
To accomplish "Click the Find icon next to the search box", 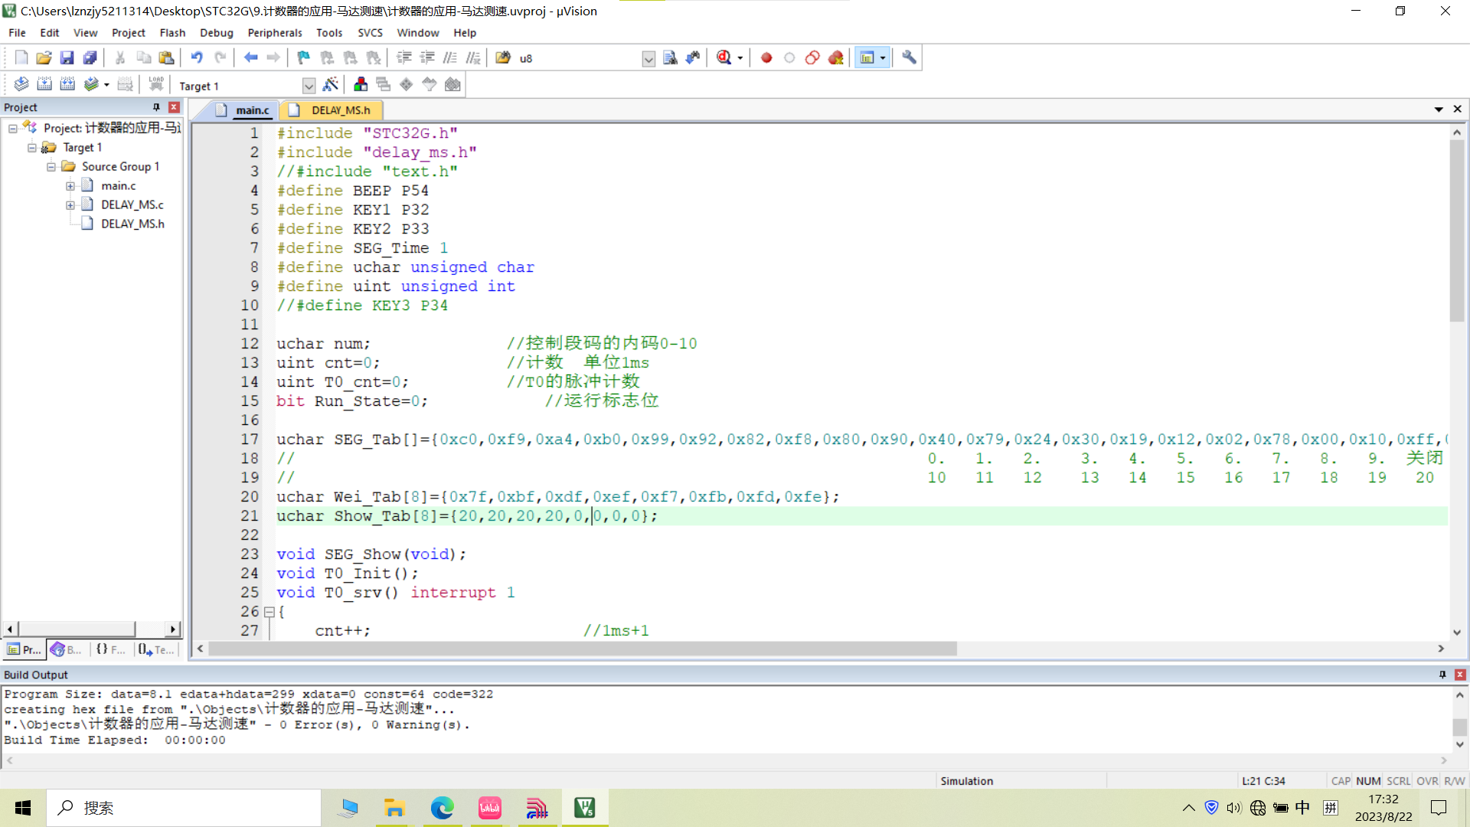I will point(670,57).
